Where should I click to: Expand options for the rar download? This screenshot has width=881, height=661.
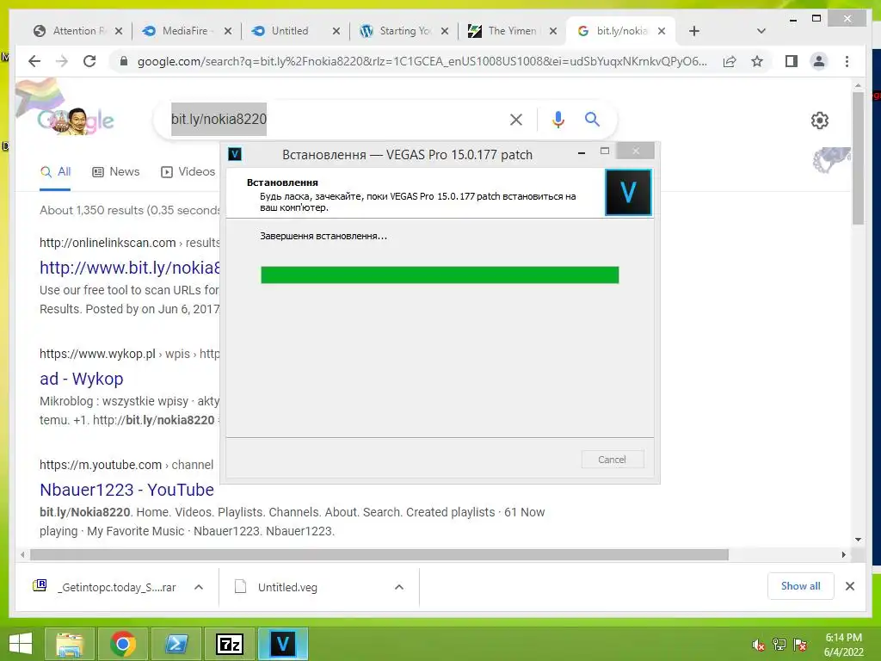coord(199,587)
